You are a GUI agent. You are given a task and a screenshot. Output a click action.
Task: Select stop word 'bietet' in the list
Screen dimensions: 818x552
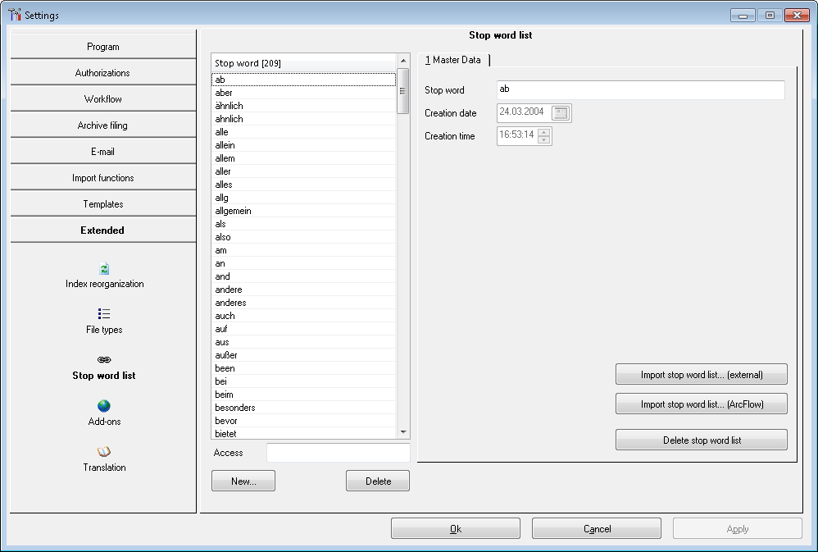click(304, 433)
